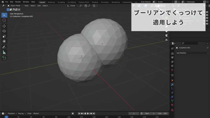The width and height of the screenshot is (210, 118).
Task: Set selection mode to subtract
Action: (14, 10)
